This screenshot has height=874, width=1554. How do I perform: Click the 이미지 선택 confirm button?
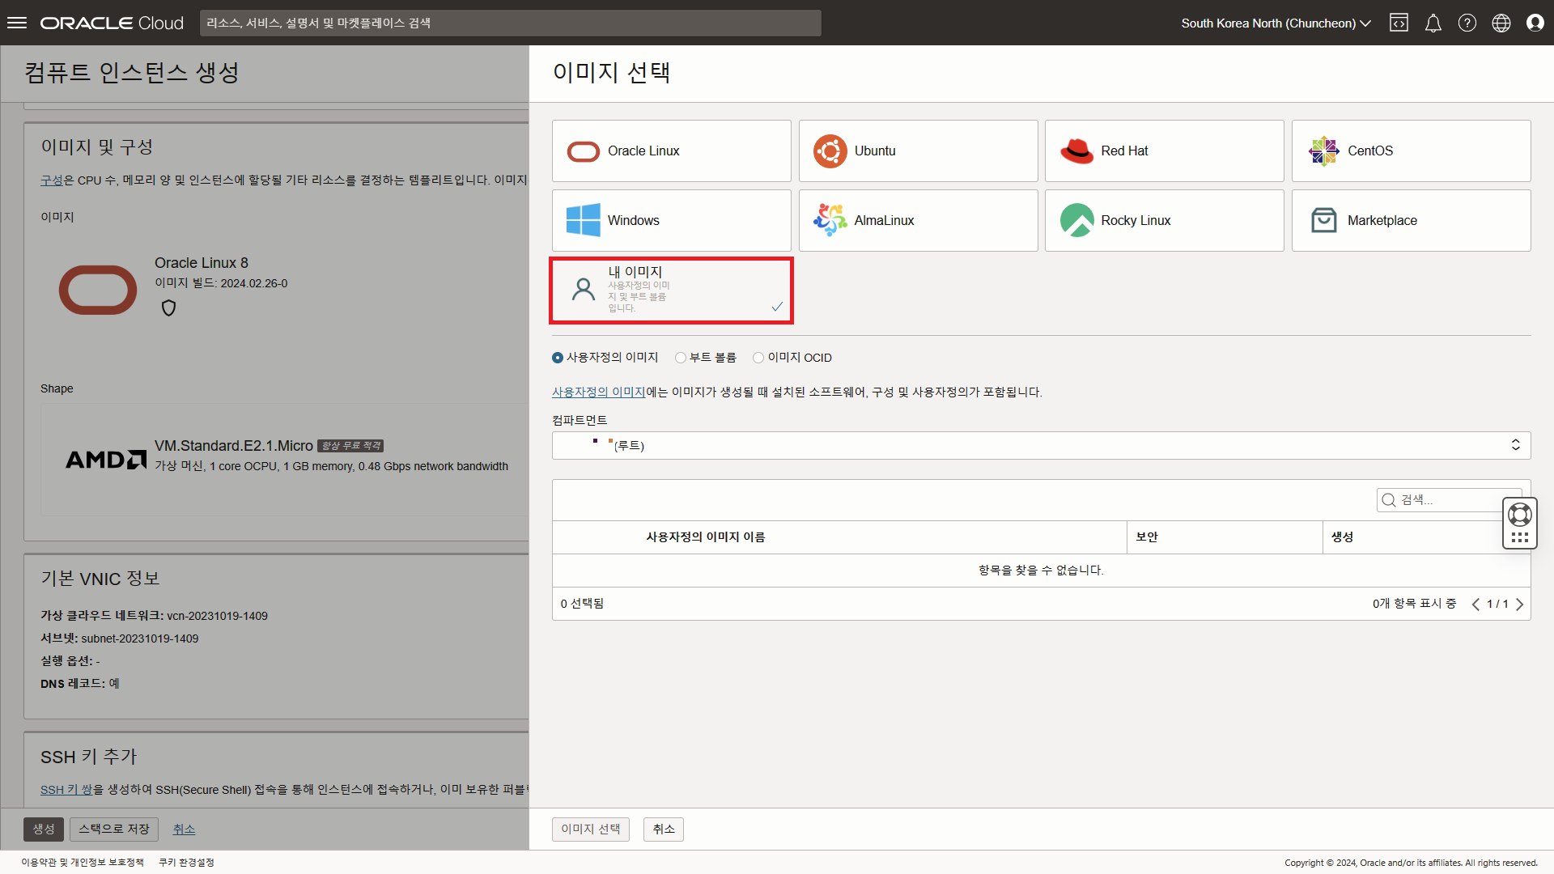590,829
